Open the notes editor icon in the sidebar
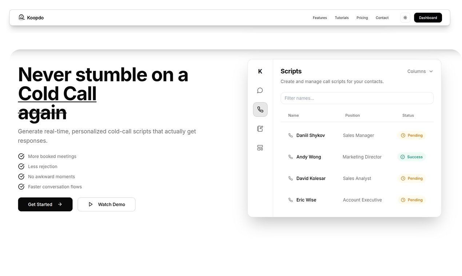 260,128
